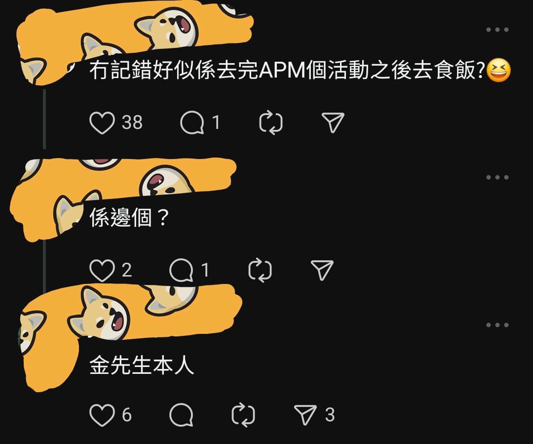The width and height of the screenshot is (533, 444).
Task: Open more options for 金先生本人 comment
Action: pyautogui.click(x=497, y=325)
